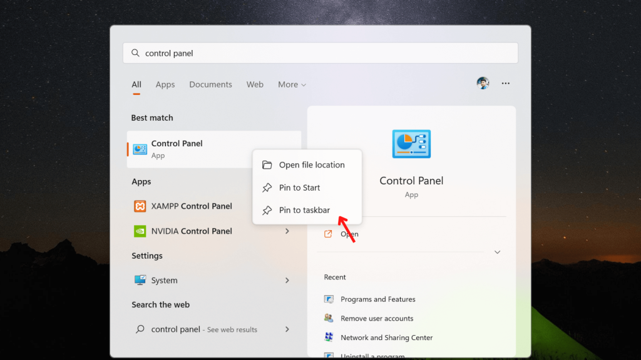Expand NVIDIA Control Panel chevron arrow
The height and width of the screenshot is (360, 641).
click(x=287, y=231)
